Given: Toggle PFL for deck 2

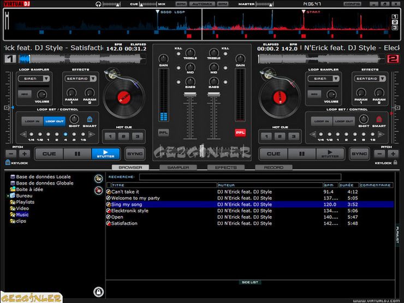Looking at the screenshot, I should tap(240, 133).
